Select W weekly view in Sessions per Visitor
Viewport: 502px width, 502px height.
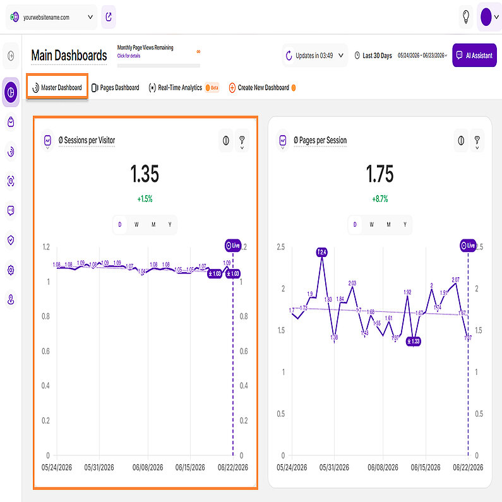click(136, 224)
